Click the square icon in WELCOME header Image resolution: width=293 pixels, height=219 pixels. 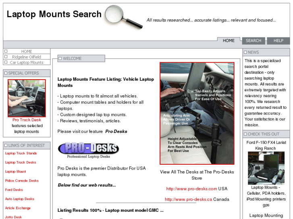(x=60, y=59)
